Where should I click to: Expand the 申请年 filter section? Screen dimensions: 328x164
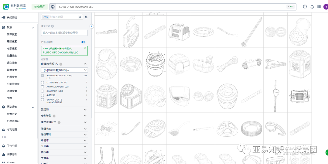click(85, 141)
